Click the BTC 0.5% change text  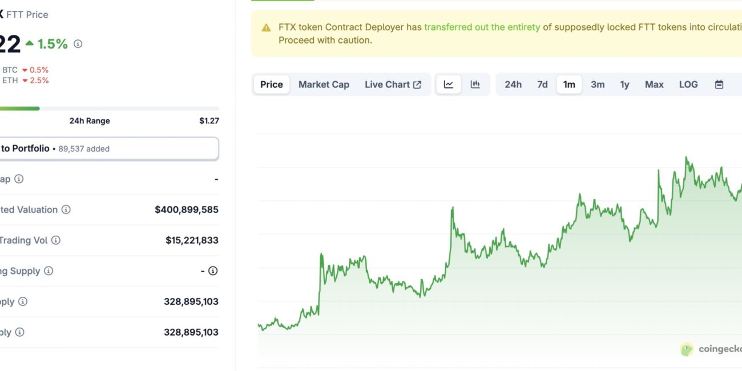pyautogui.click(x=26, y=70)
